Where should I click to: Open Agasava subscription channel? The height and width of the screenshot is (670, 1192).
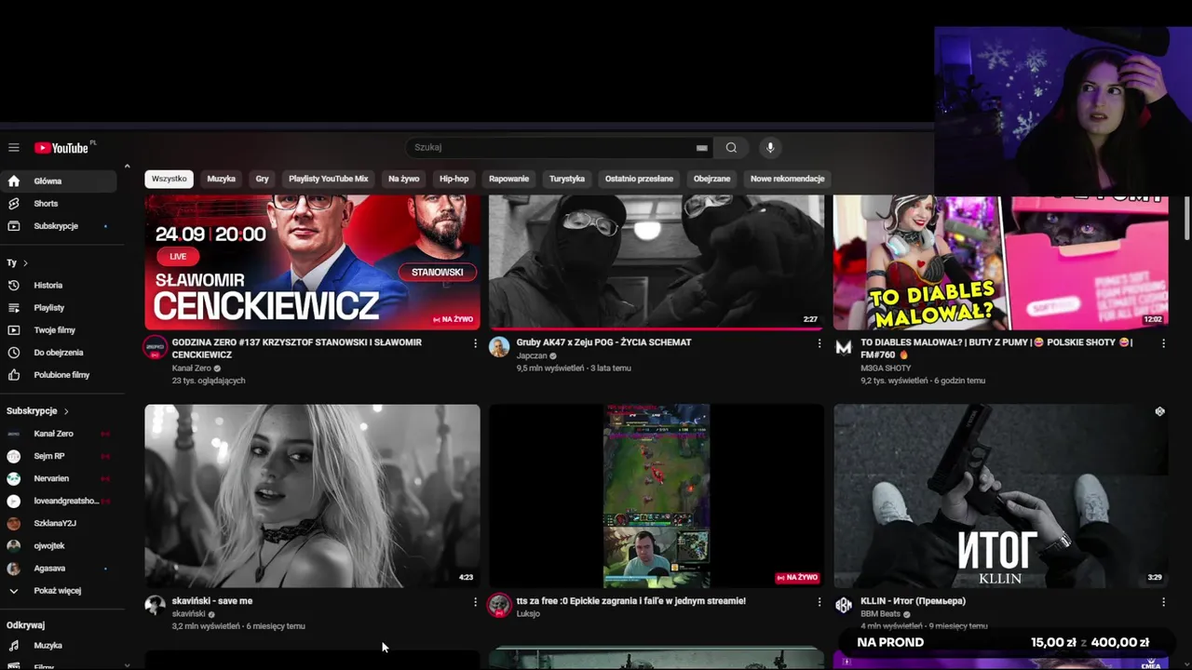pos(59,569)
